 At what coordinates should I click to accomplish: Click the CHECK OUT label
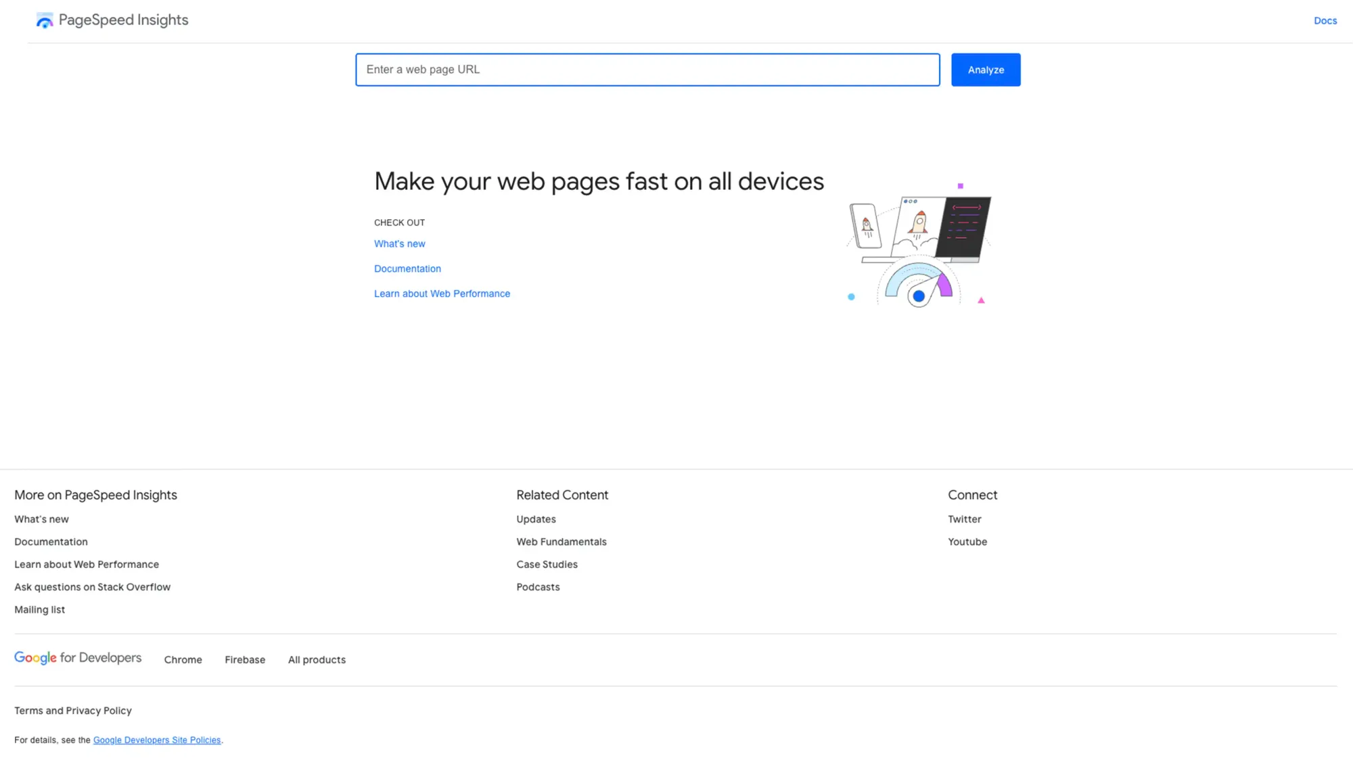click(399, 222)
